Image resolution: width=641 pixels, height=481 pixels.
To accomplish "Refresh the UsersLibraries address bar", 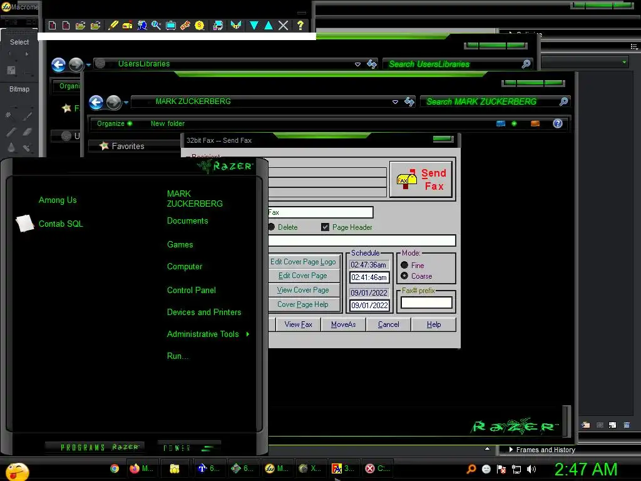I will (x=372, y=64).
